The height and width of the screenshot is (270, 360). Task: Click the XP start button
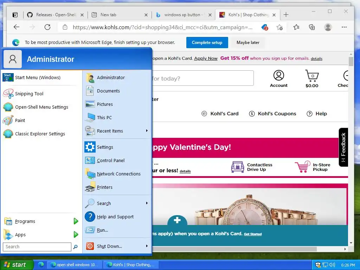tap(16, 265)
